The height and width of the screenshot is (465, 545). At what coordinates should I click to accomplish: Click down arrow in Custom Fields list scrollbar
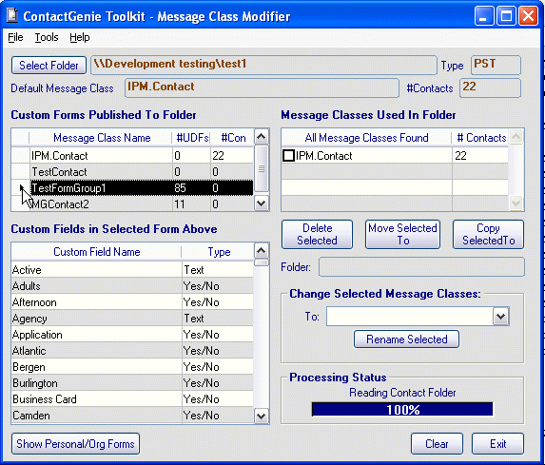pos(261,416)
